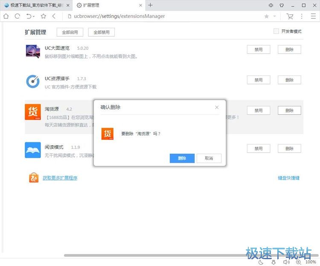
Task: Click the 淘货源 icon inside the dialog
Action: 108,134
